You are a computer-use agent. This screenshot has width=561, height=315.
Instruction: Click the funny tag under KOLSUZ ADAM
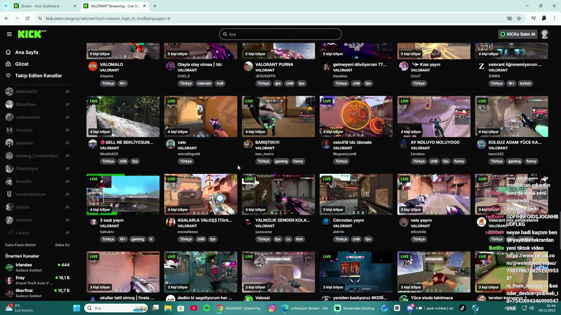click(x=531, y=161)
